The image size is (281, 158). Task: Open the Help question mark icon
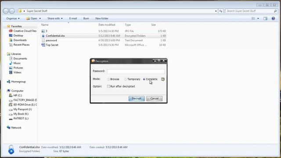pyautogui.click(x=273, y=18)
